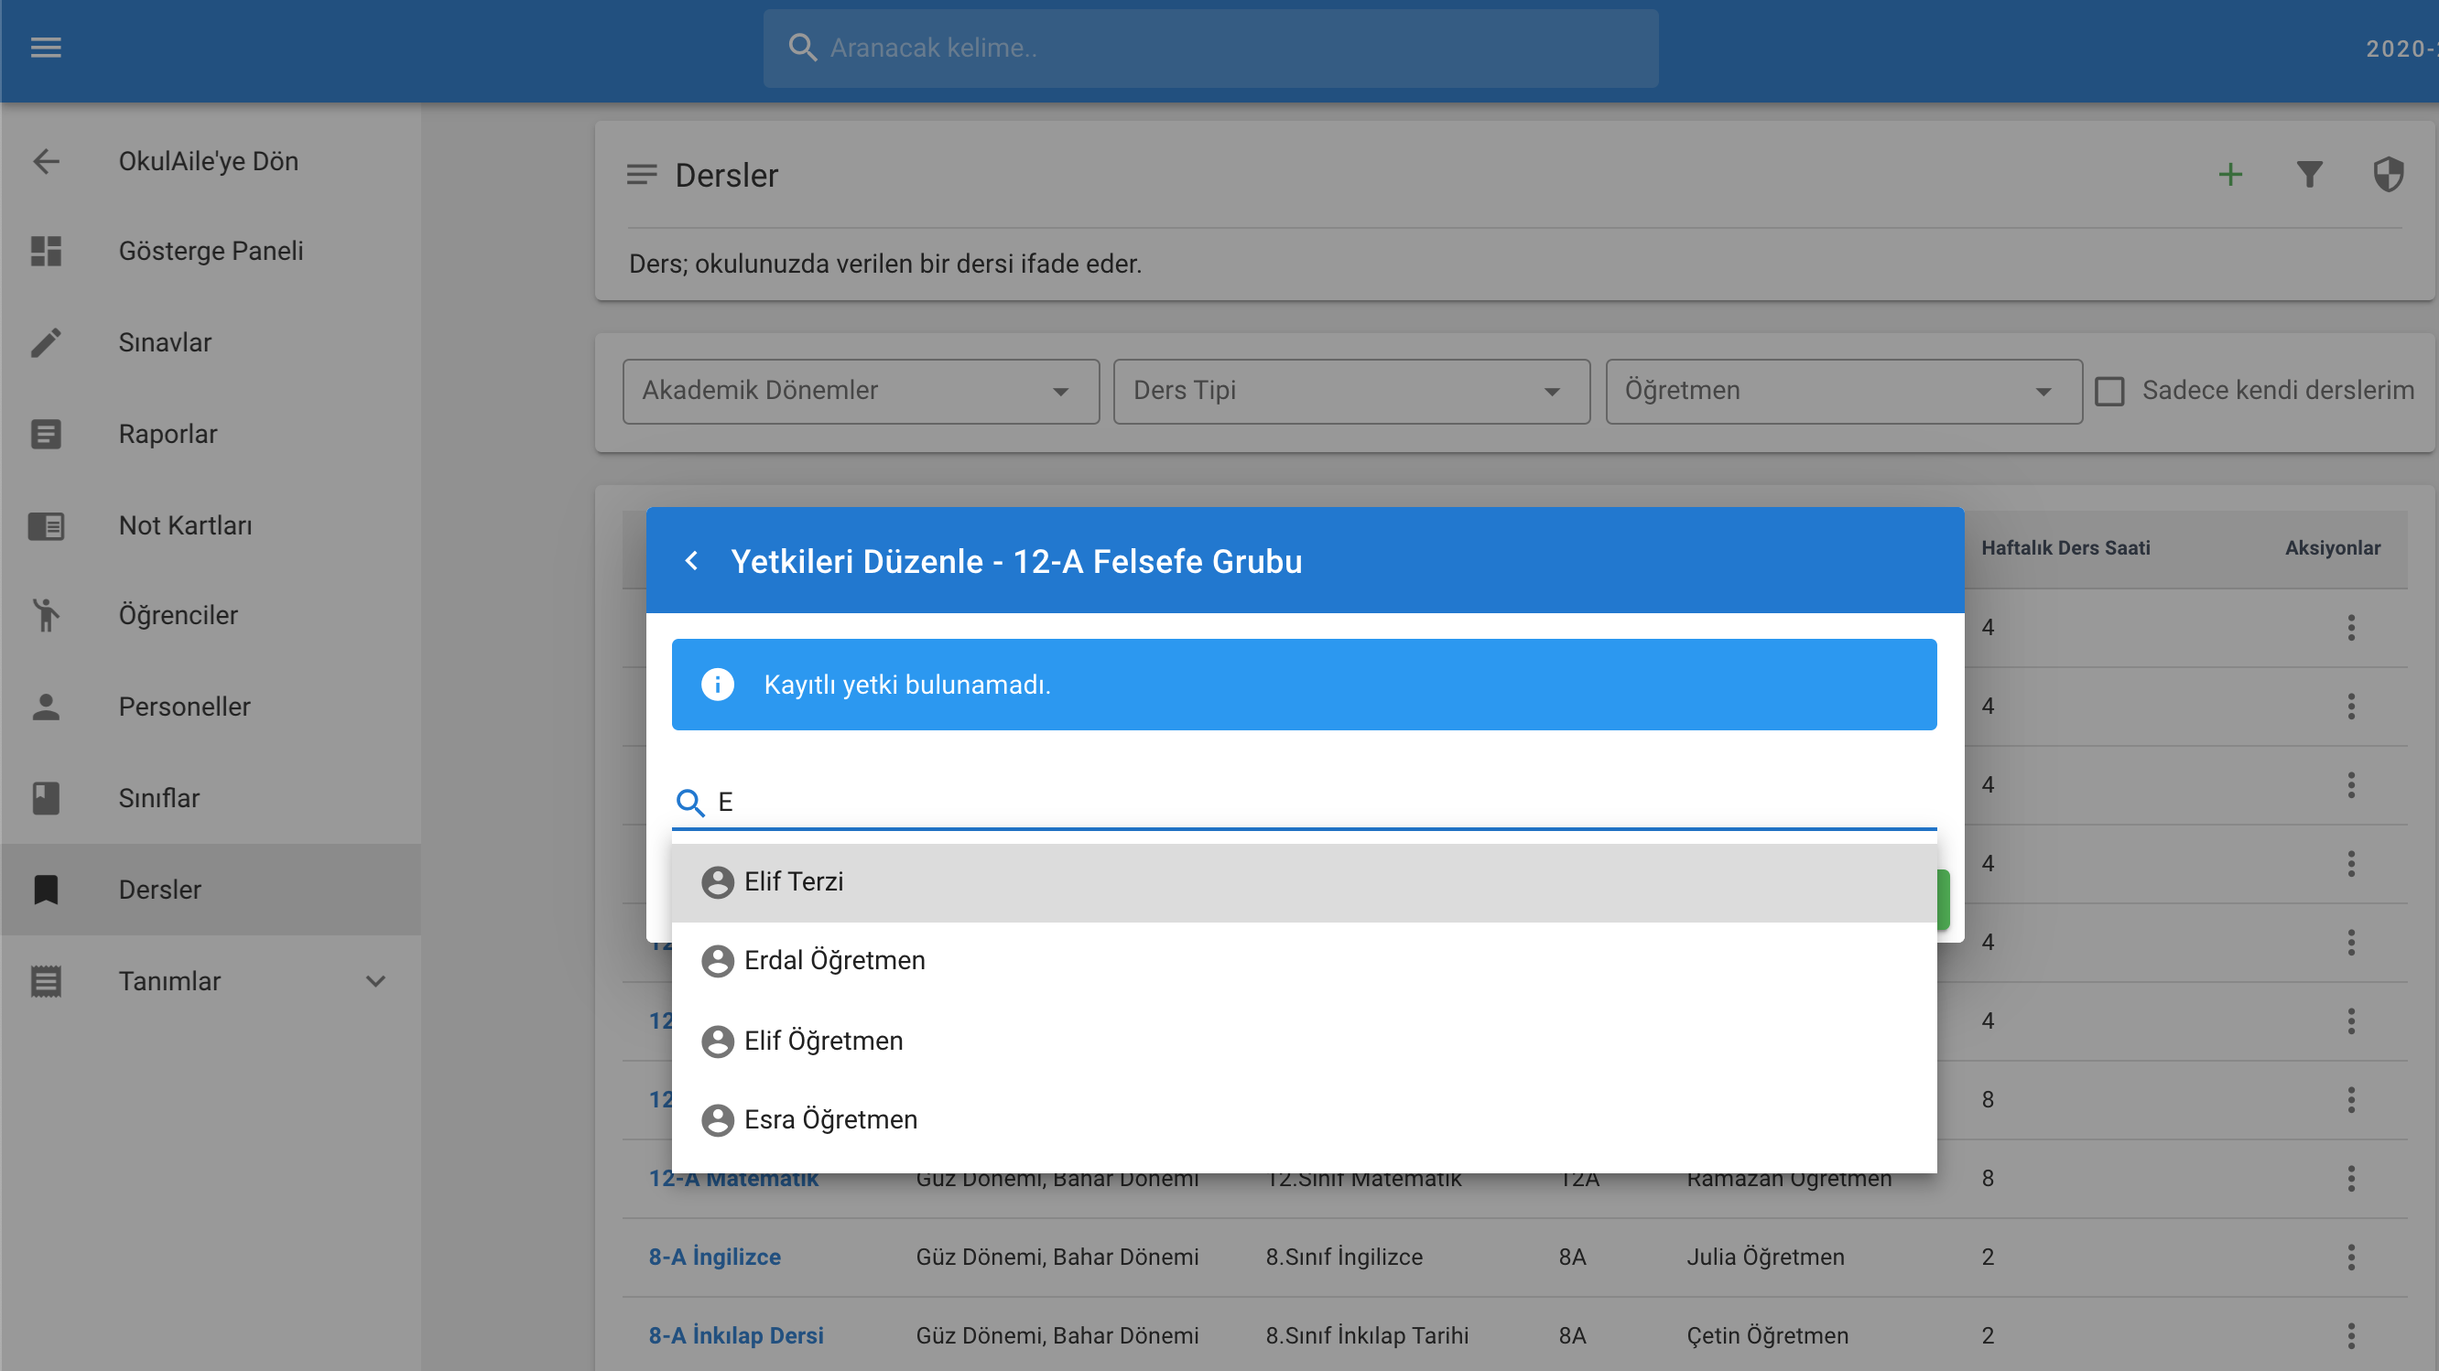Image resolution: width=2439 pixels, height=1371 pixels.
Task: Click Julia Öğretmen teacher cell
Action: [1765, 1257]
